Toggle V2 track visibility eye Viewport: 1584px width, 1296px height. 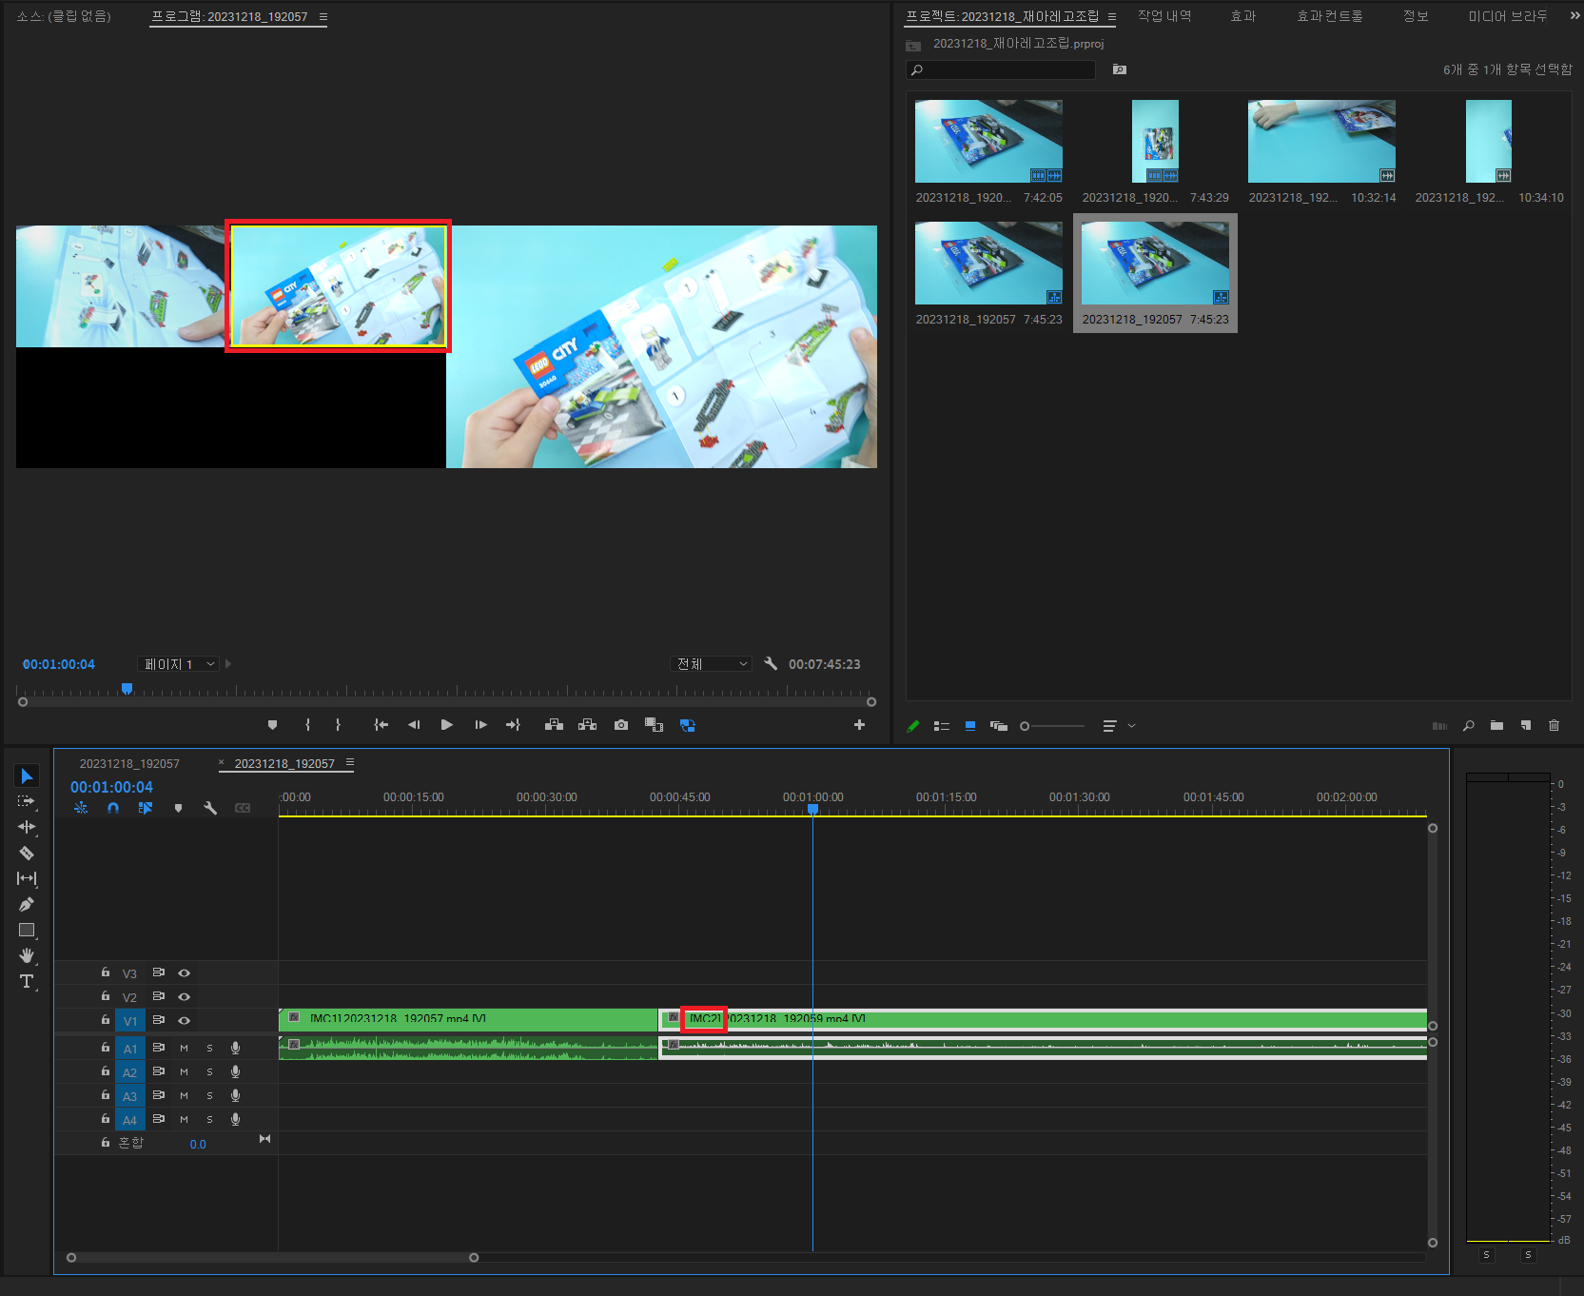(x=185, y=997)
